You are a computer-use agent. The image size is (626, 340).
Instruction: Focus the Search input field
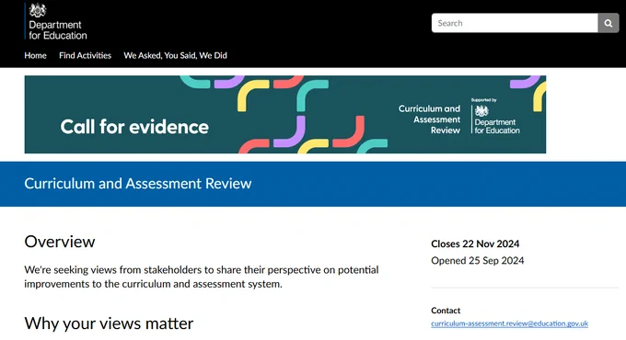(x=515, y=23)
